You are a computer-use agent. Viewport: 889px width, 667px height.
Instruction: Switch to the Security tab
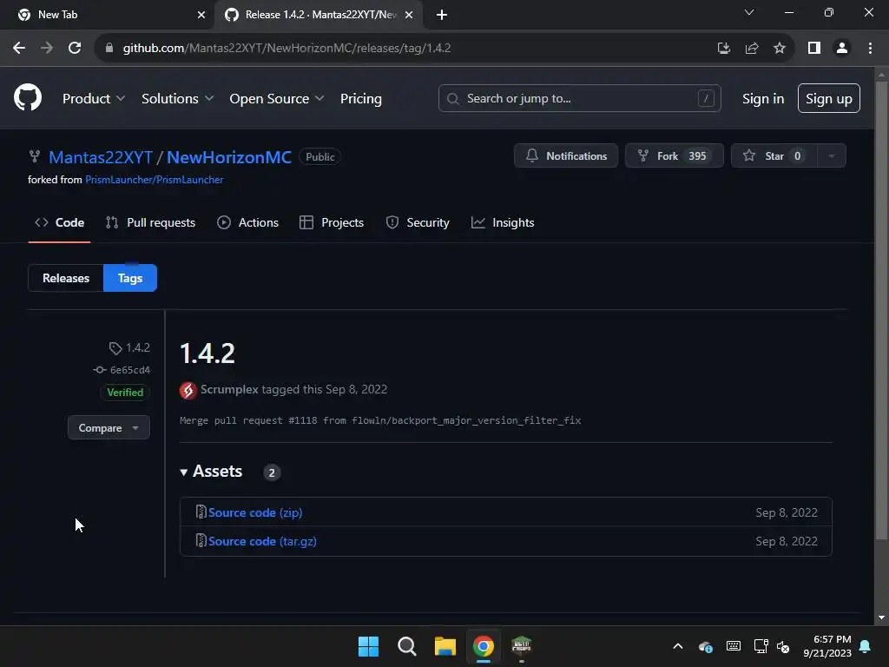(418, 222)
